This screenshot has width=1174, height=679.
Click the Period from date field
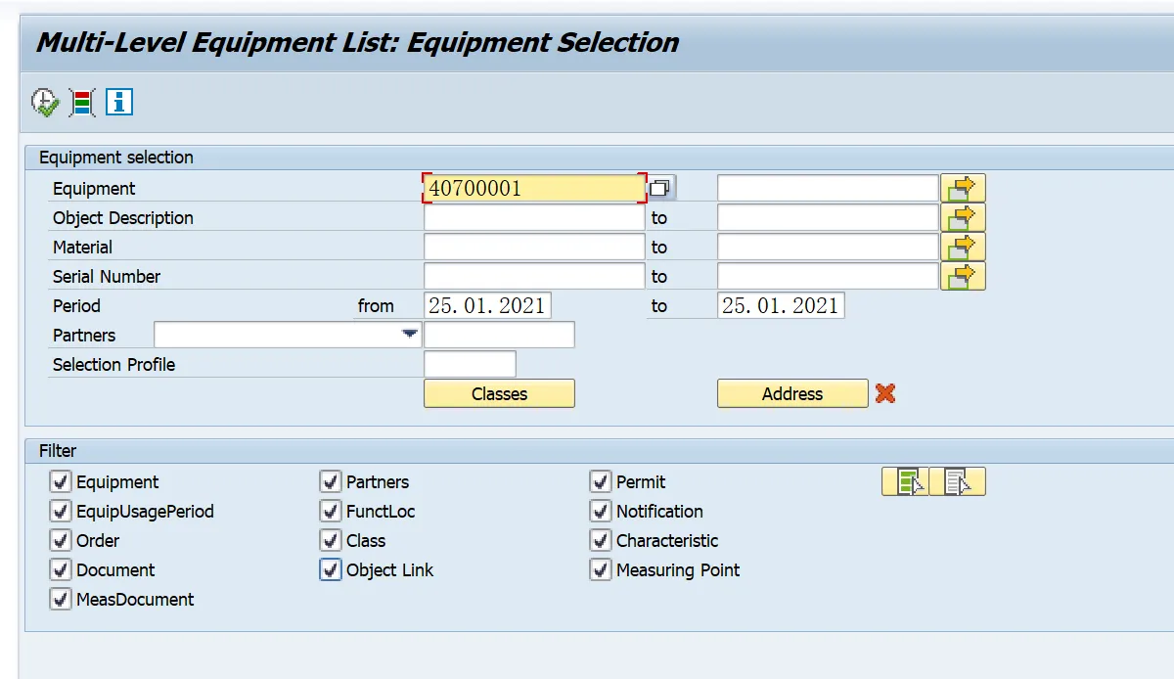[x=487, y=305]
